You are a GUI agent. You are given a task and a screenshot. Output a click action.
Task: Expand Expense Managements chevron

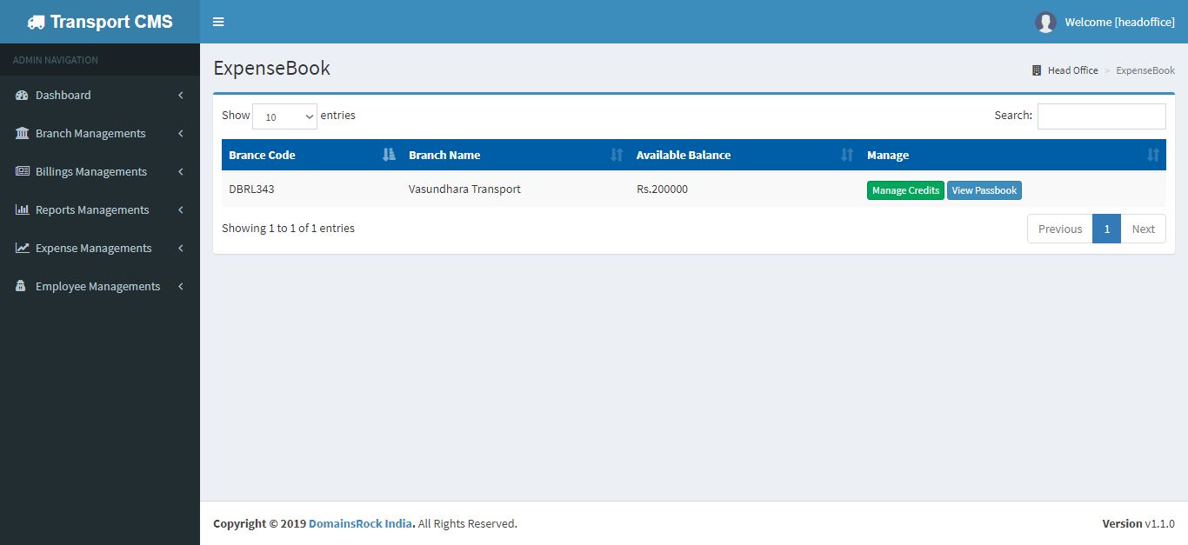(181, 248)
